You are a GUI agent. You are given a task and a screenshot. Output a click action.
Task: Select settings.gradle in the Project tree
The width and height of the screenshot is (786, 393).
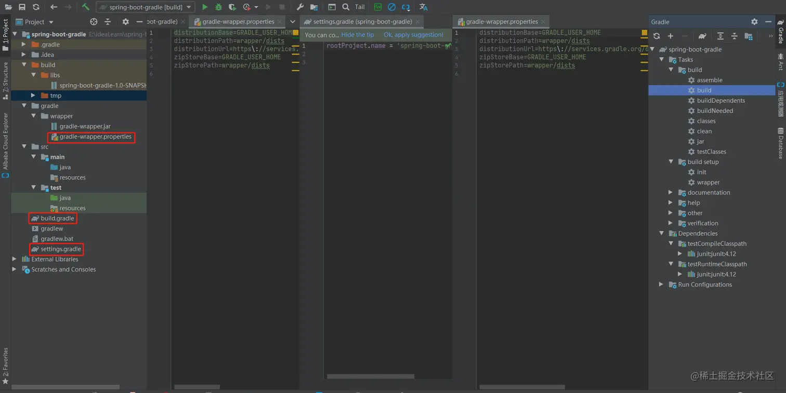pyautogui.click(x=61, y=249)
